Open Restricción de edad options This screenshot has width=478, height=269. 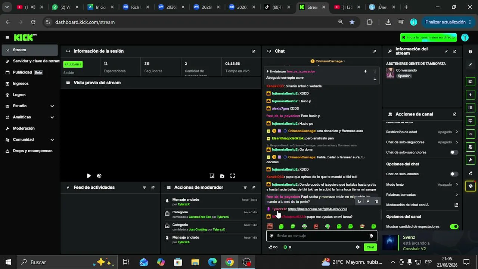click(422, 132)
